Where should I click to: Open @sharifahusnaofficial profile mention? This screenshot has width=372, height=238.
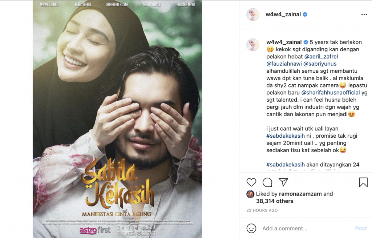click(331, 93)
